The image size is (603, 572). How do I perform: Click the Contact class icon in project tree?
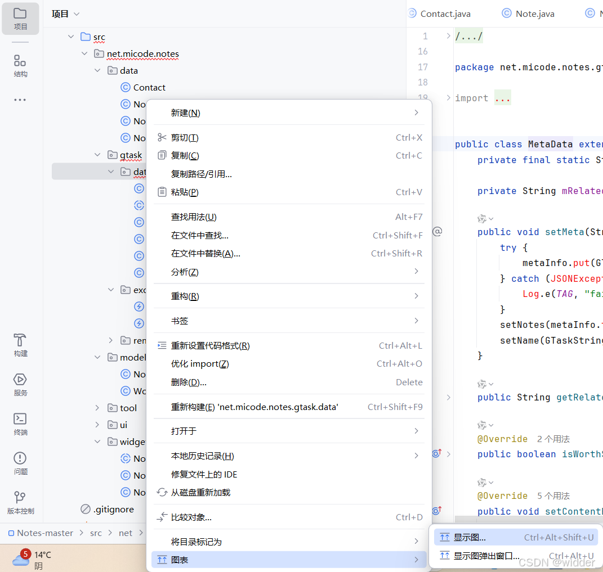tap(124, 87)
